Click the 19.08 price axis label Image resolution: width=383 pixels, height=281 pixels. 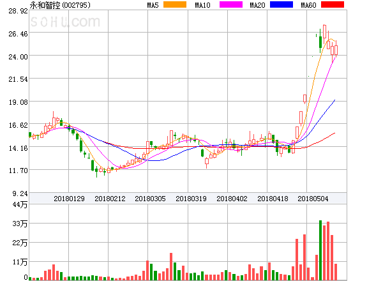[x=19, y=102]
